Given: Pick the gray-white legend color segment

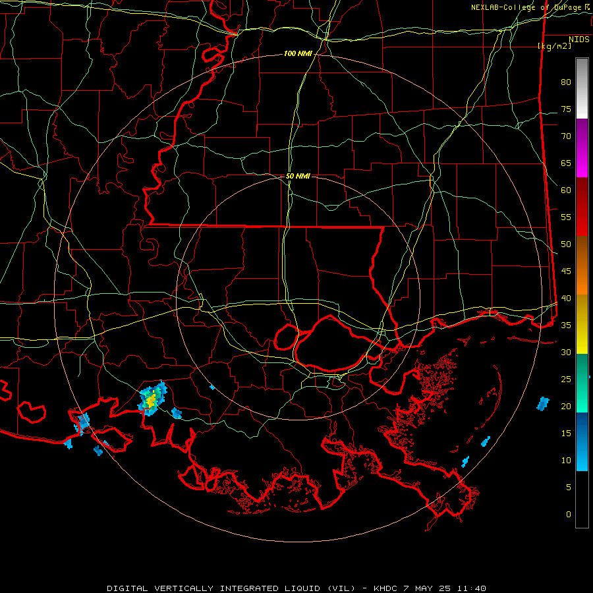Looking at the screenshot, I should 582,88.
